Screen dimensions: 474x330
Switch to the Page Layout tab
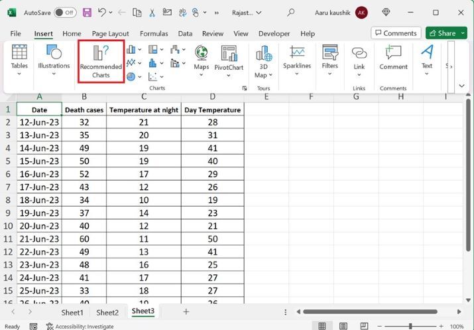(x=110, y=33)
